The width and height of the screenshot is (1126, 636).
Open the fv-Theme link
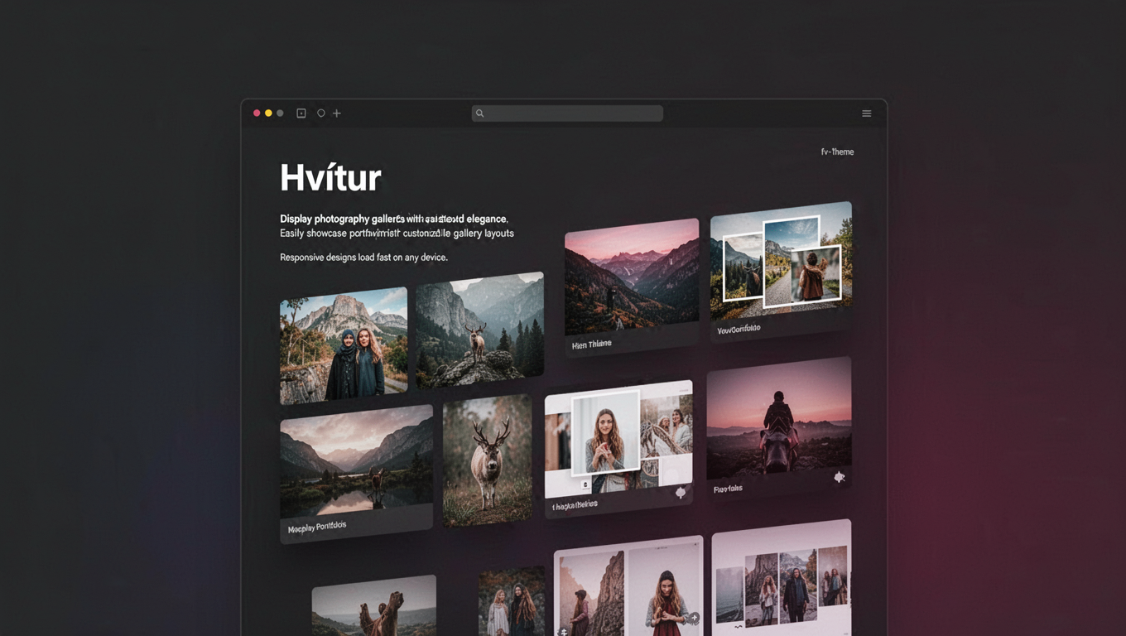tap(837, 152)
